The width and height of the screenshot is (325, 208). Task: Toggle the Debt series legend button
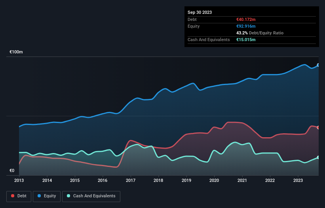(19, 196)
